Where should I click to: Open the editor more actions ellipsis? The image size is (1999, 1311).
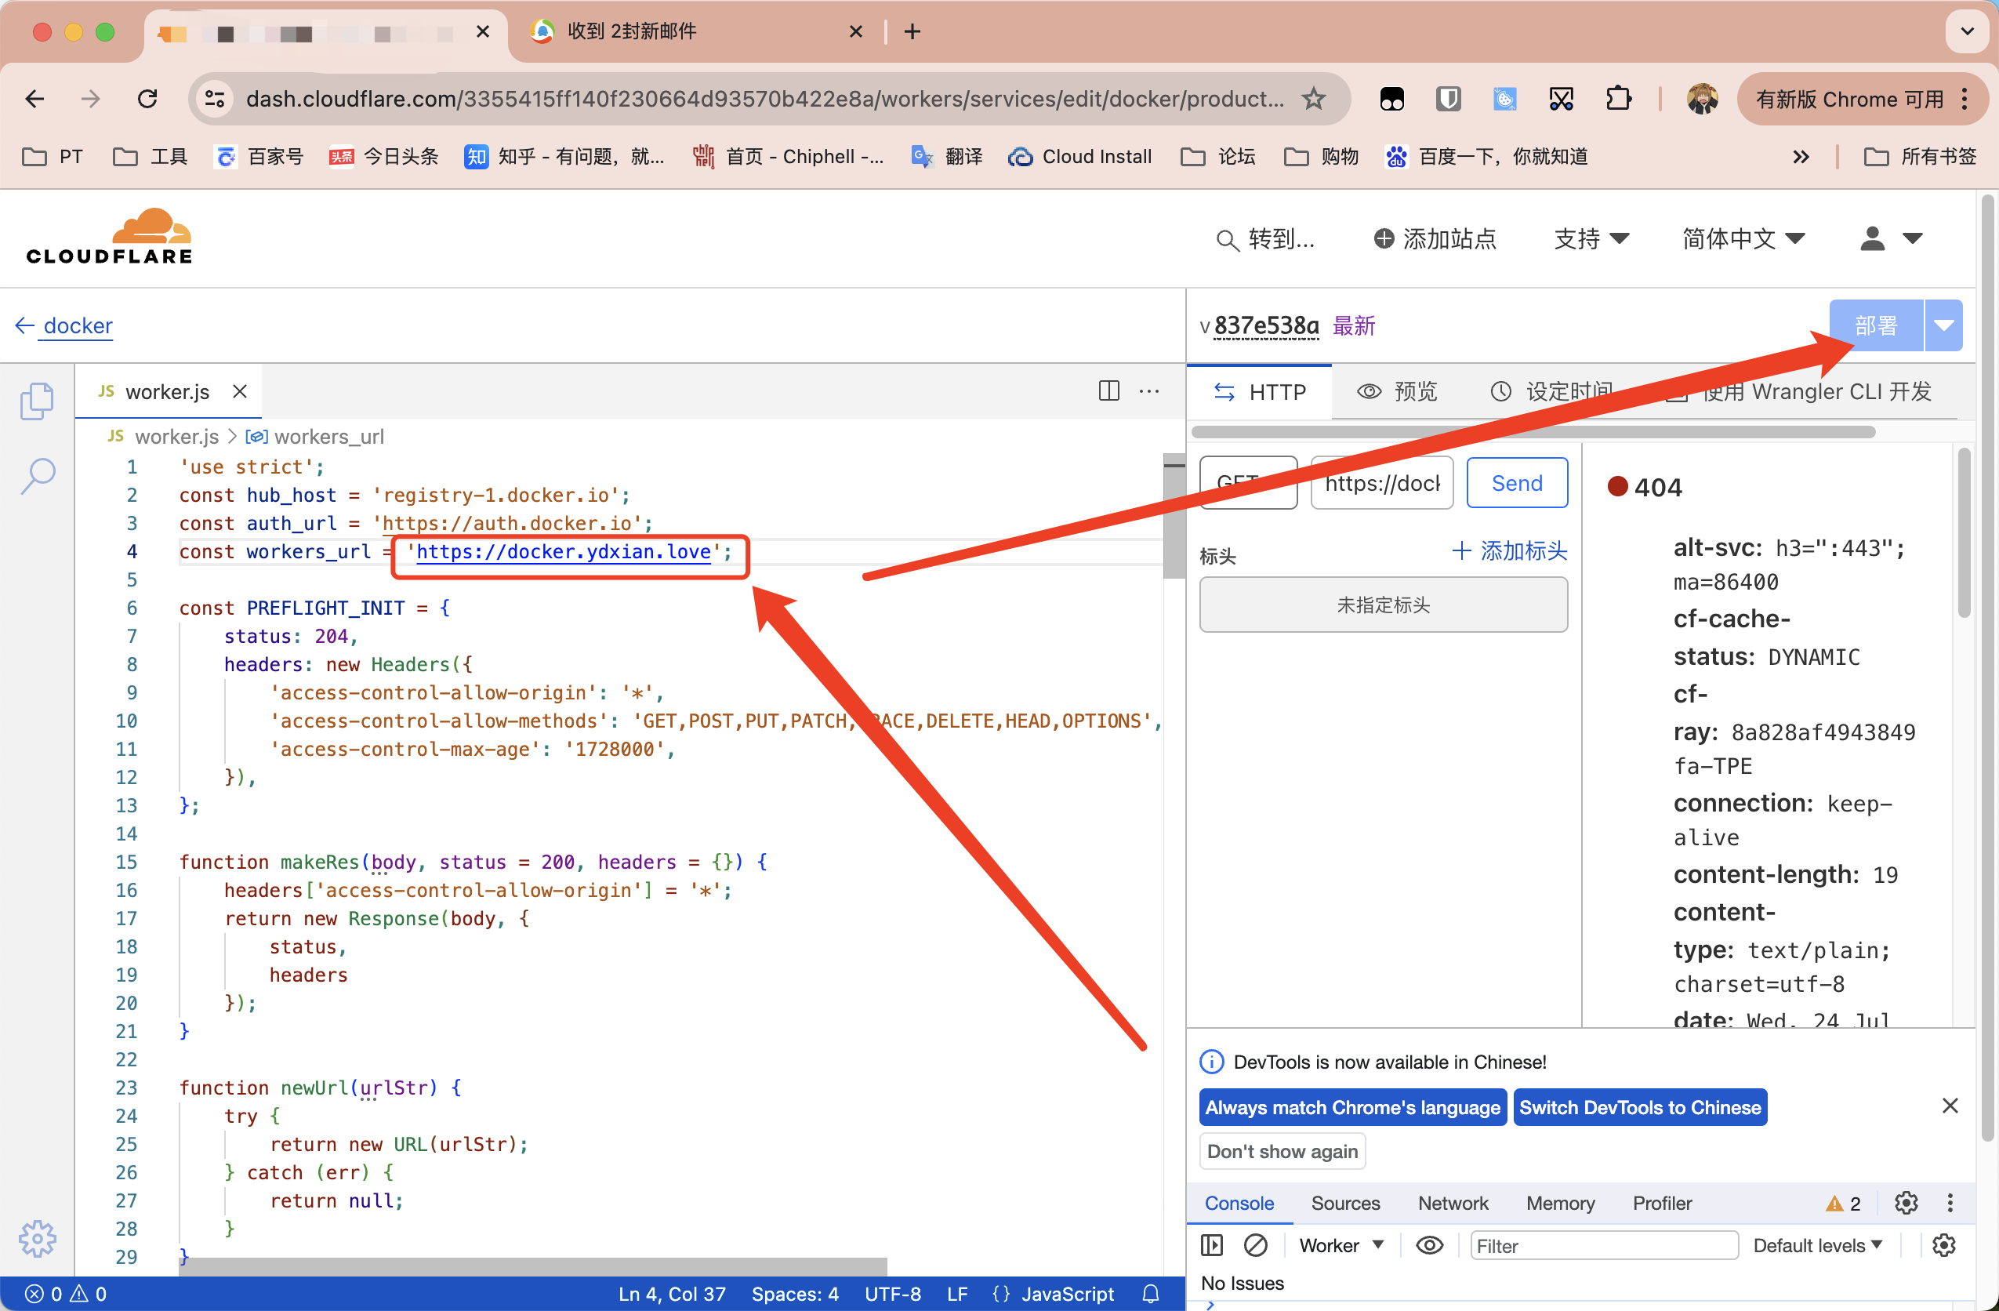(x=1149, y=390)
